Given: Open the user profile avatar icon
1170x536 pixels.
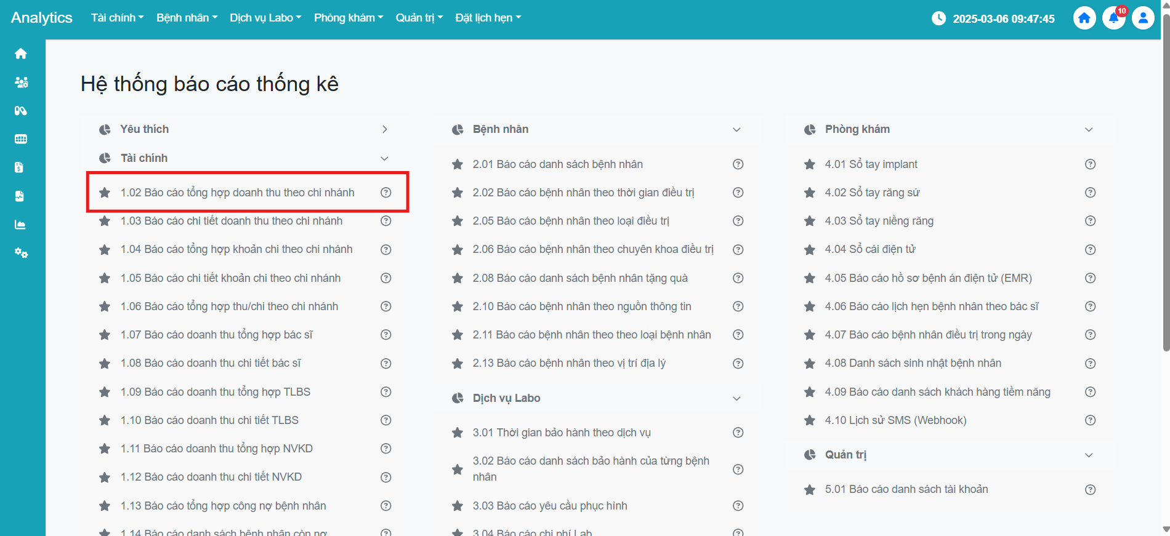Looking at the screenshot, I should click(1143, 18).
